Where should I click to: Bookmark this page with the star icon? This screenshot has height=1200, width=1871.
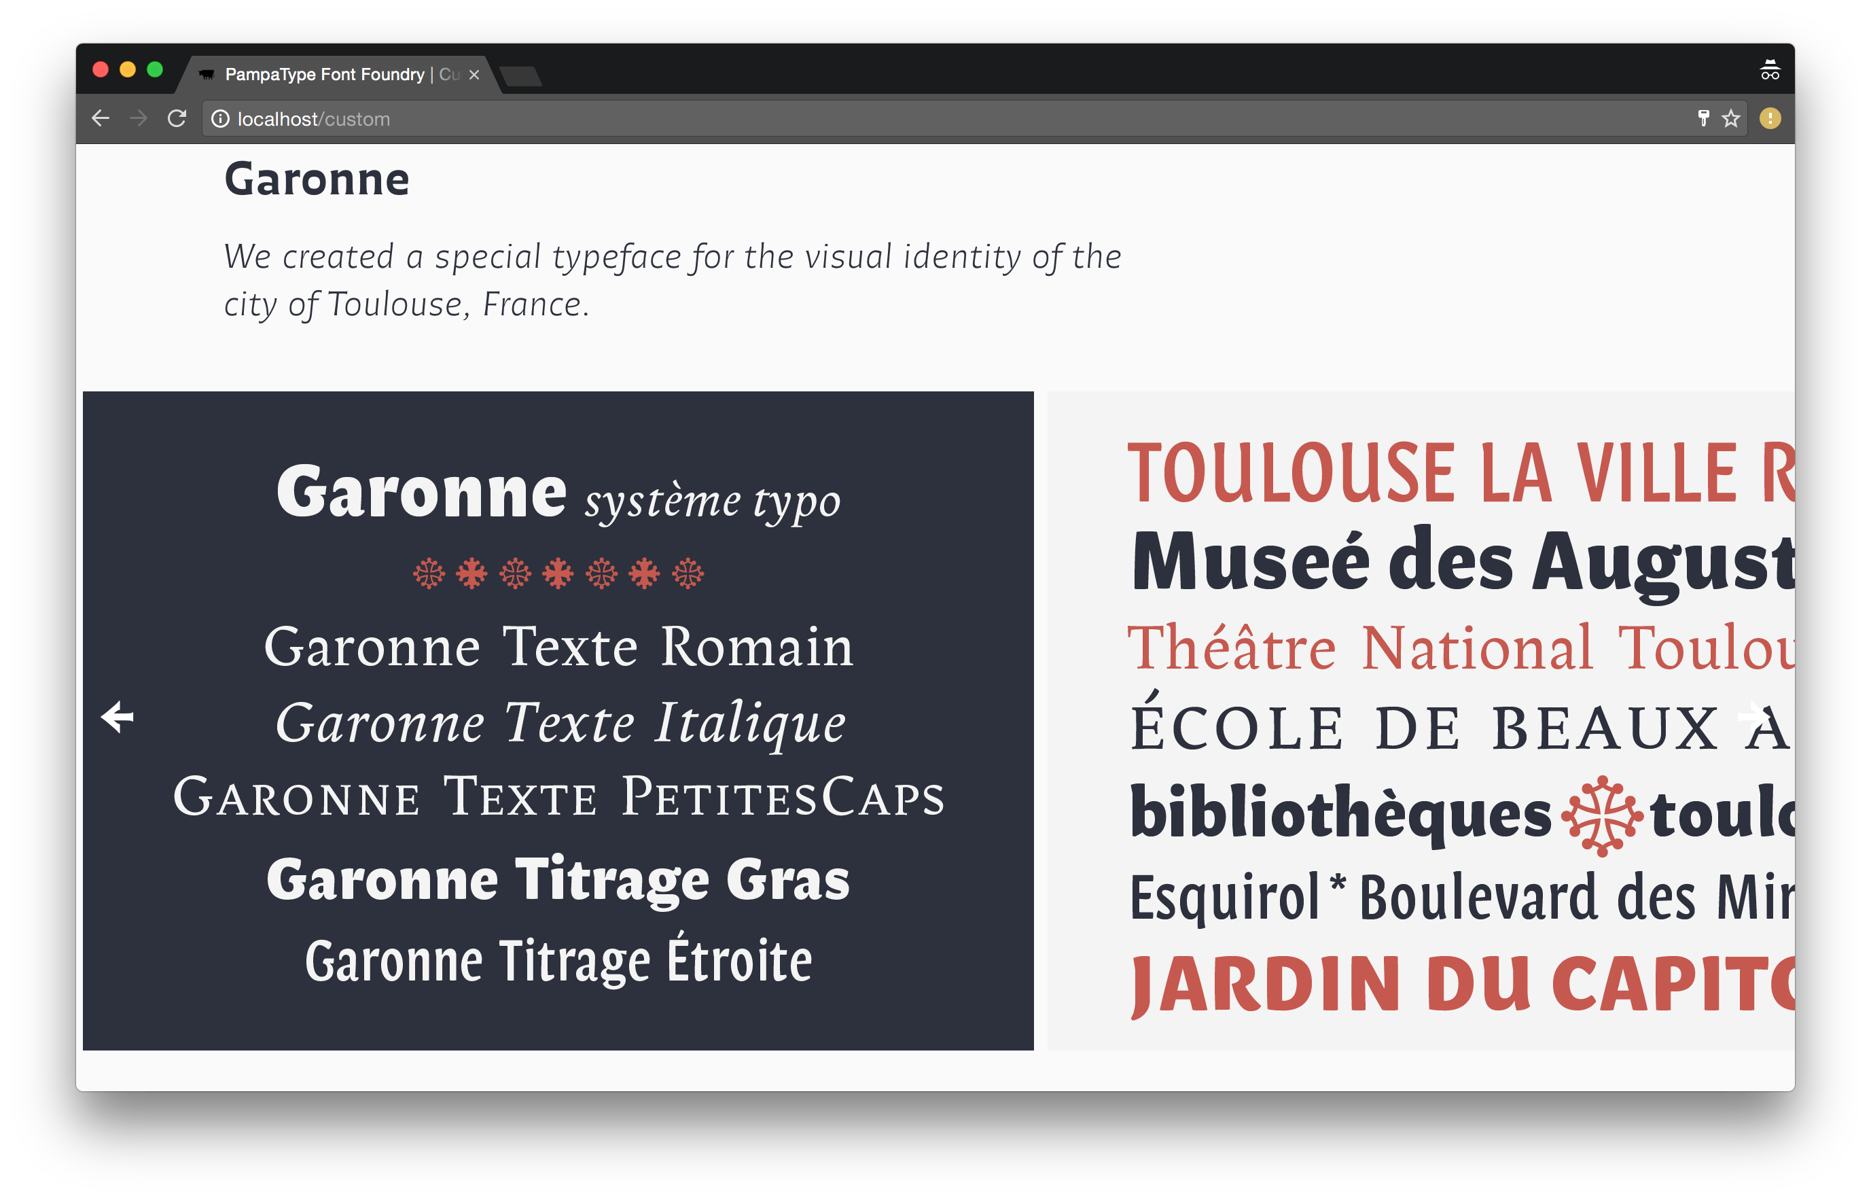1731,118
